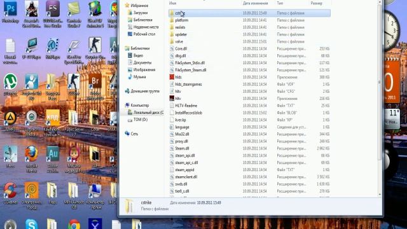The width and height of the screenshot is (407, 229).
Task: Click the Steam.dll file icon
Action: click(172, 148)
